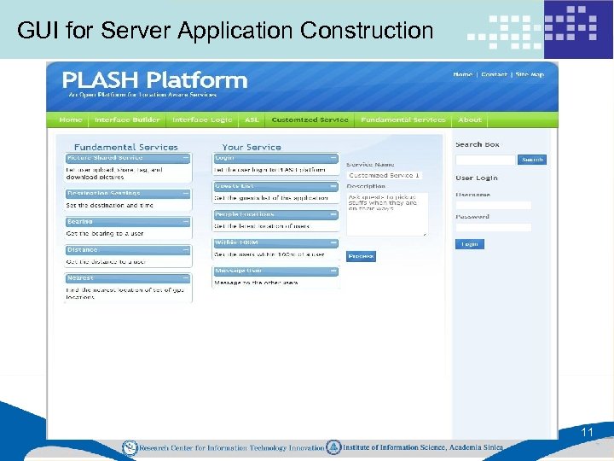
Task: Collapse the People Locations panel
Action: [333, 214]
